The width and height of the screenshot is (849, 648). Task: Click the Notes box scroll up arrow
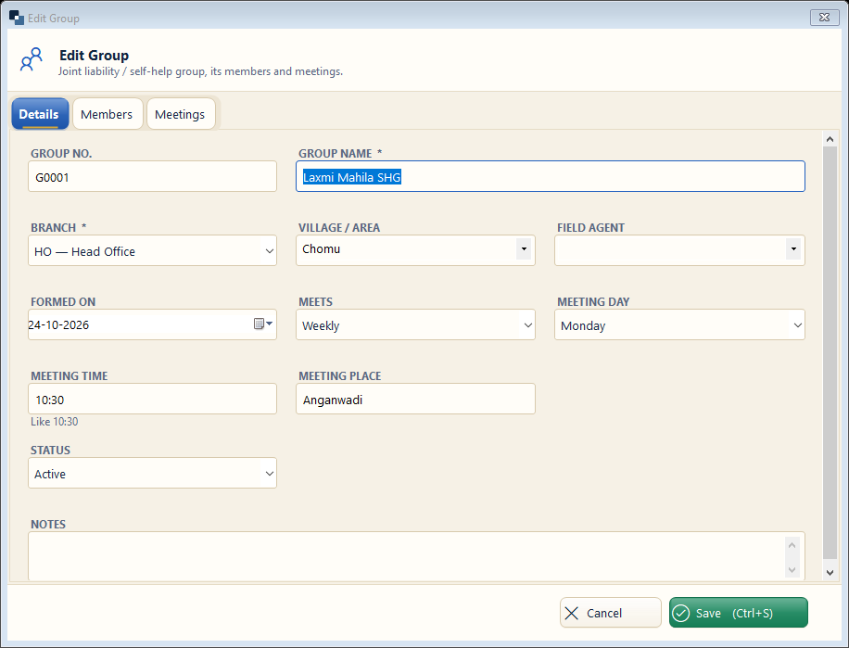(x=792, y=545)
